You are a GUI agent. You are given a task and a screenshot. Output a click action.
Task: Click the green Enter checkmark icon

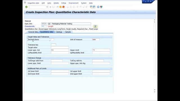click(26, 7)
